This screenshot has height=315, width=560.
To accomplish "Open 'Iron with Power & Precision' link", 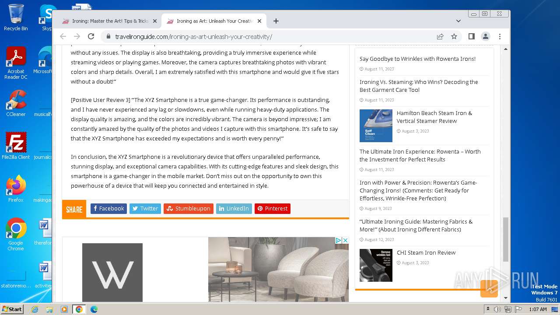I will tap(418, 190).
